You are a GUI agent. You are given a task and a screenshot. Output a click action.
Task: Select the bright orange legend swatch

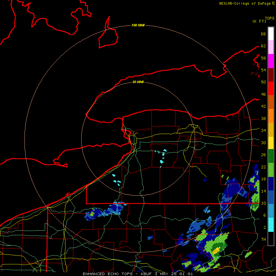tap(271, 116)
